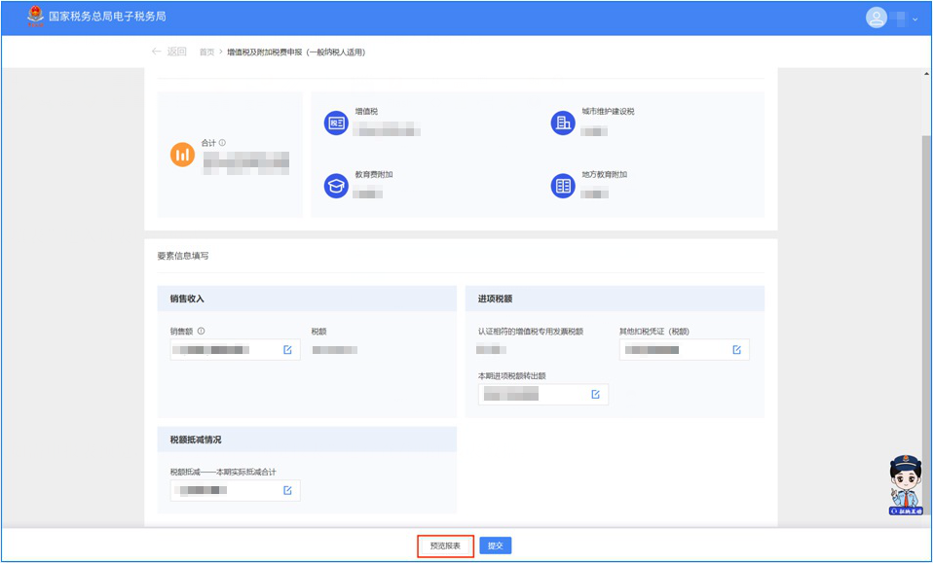Show the 销售额 info tooltip icon

click(x=201, y=331)
